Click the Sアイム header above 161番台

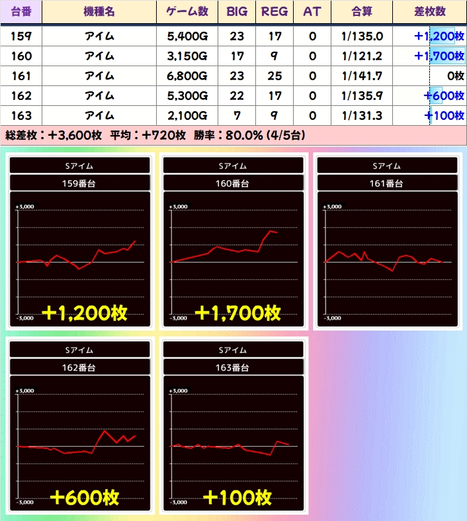pos(387,166)
